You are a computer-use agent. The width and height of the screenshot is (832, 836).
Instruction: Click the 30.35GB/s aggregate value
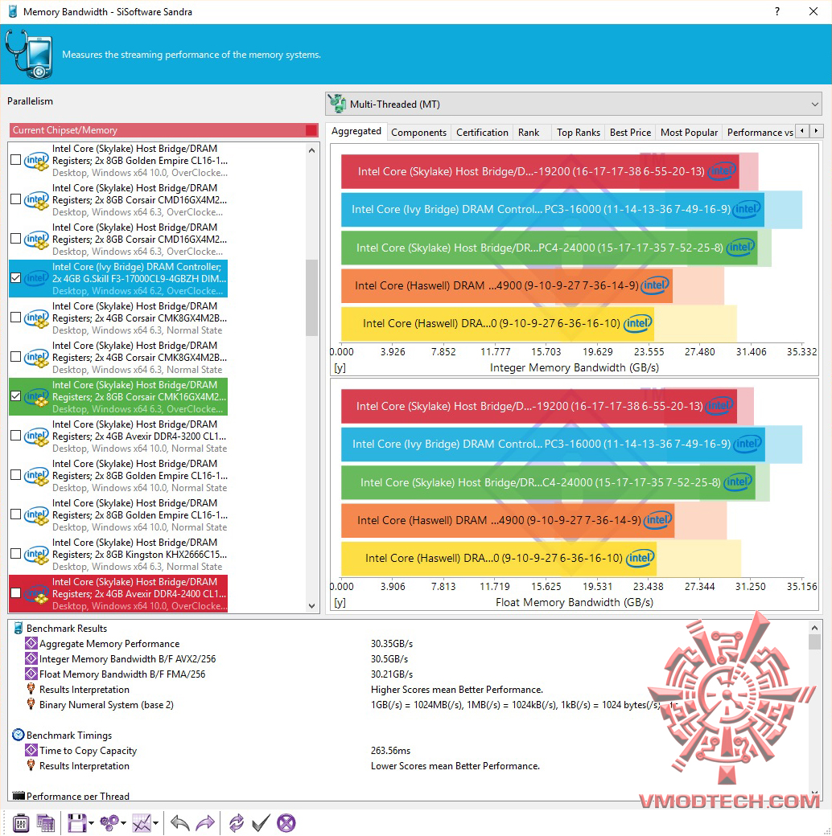click(x=392, y=644)
